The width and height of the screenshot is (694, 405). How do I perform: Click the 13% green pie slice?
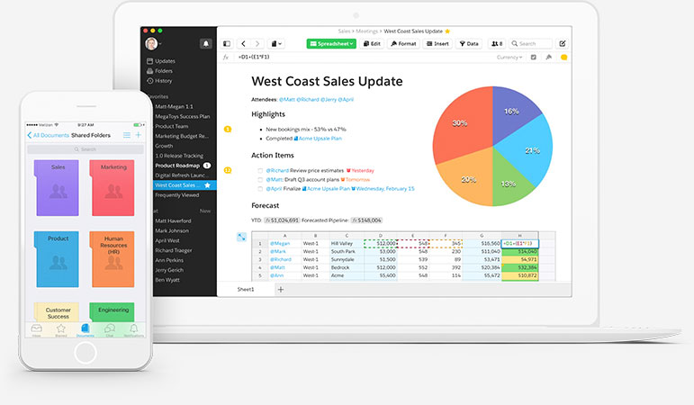pos(509,183)
